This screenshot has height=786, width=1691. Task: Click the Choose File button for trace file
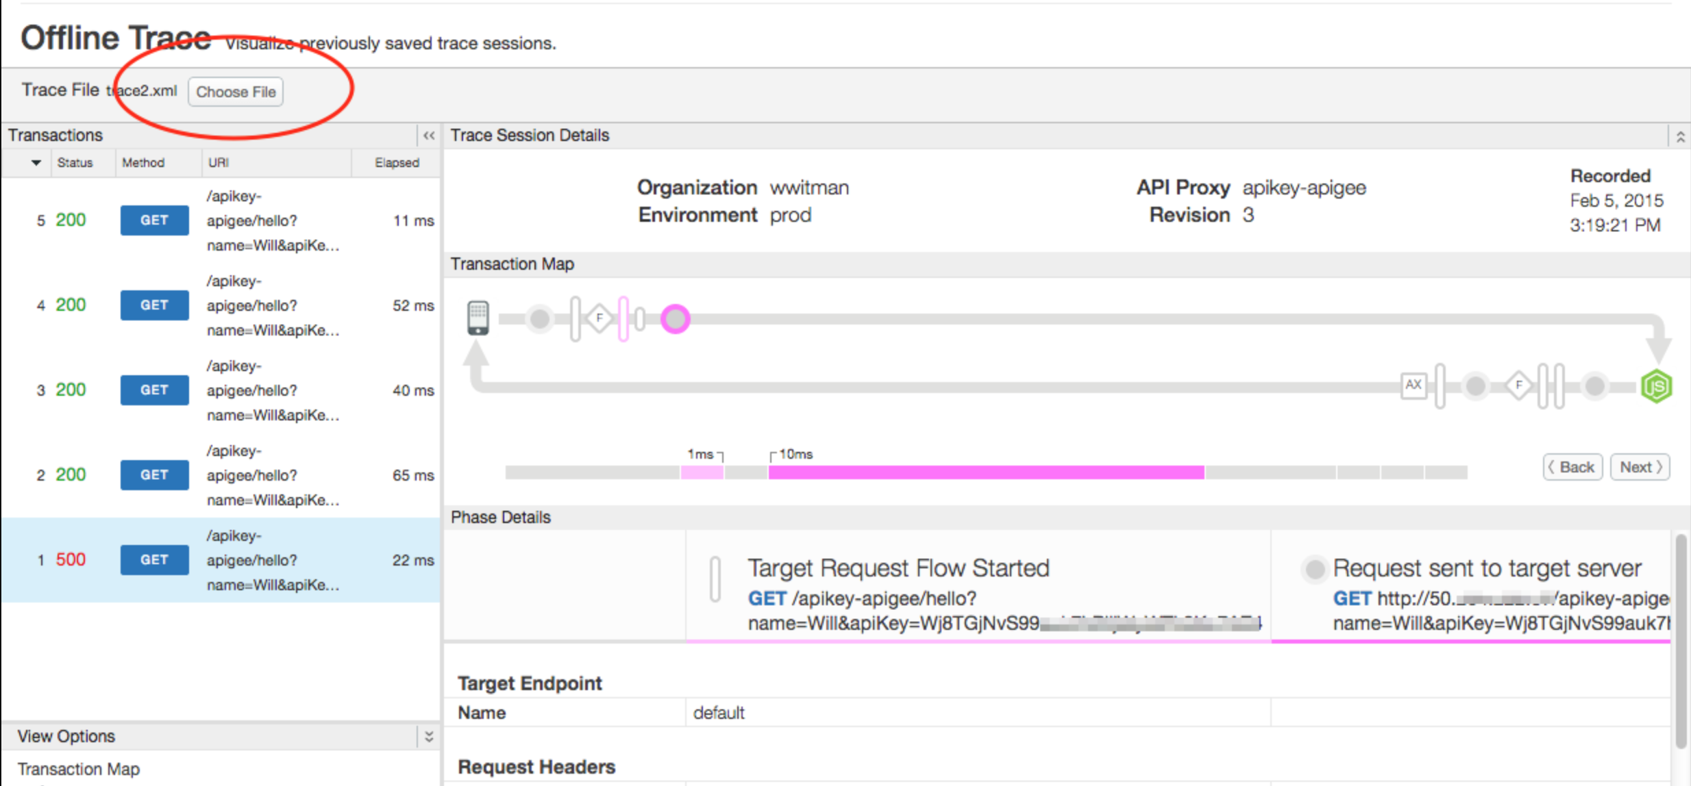235,92
